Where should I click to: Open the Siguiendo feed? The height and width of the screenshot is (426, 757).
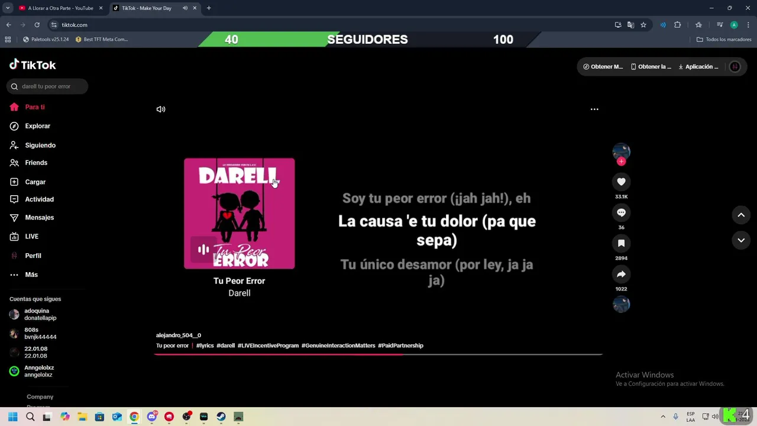point(33,145)
